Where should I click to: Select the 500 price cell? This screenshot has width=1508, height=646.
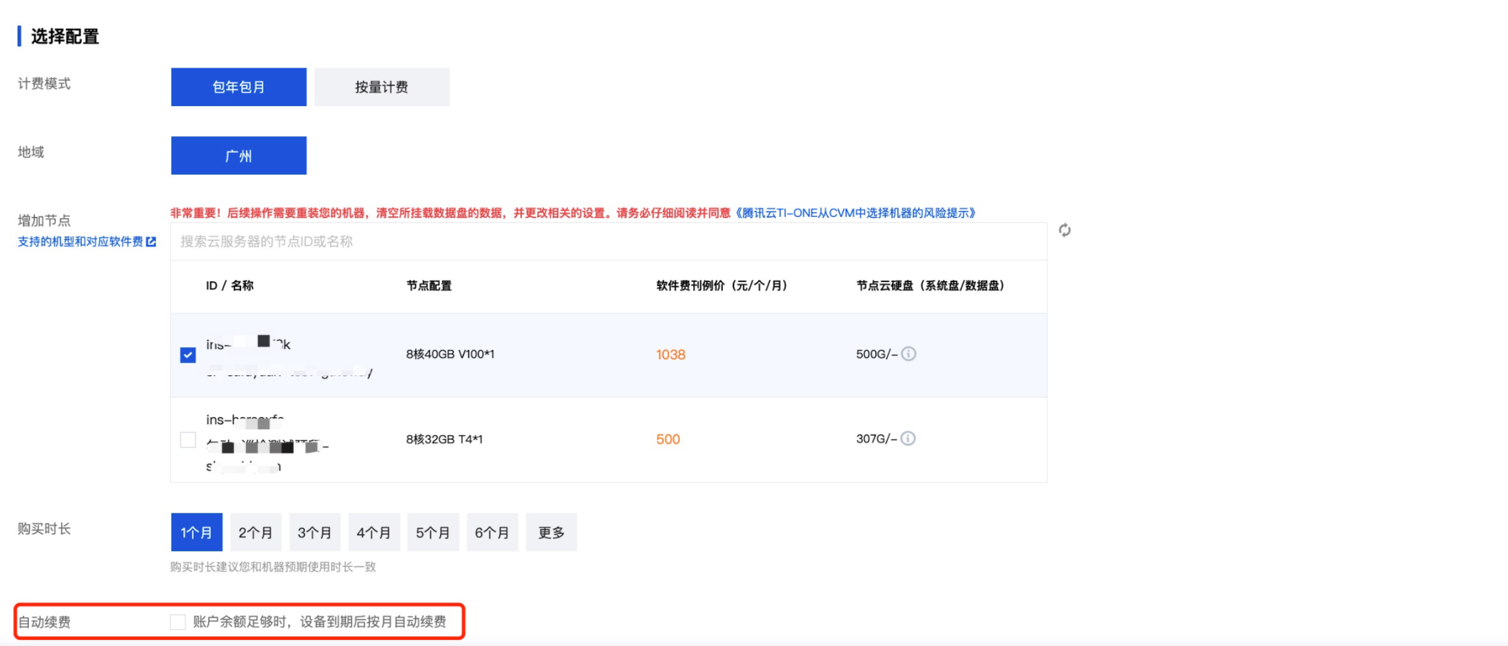(x=668, y=439)
